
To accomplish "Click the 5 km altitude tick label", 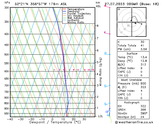I will (x=98, y=62).
